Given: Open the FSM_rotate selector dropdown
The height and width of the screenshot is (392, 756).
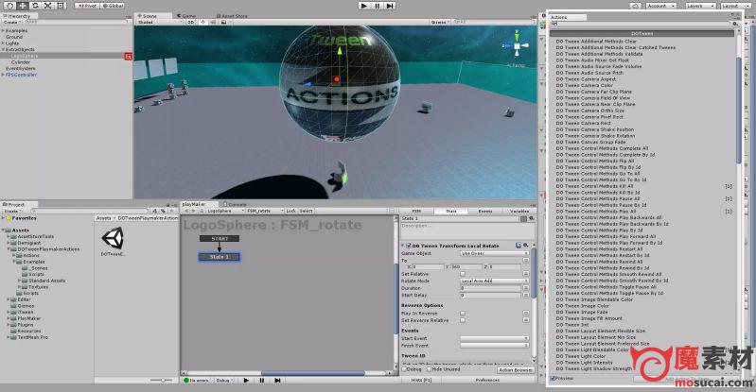Looking at the screenshot, I should (x=264, y=211).
